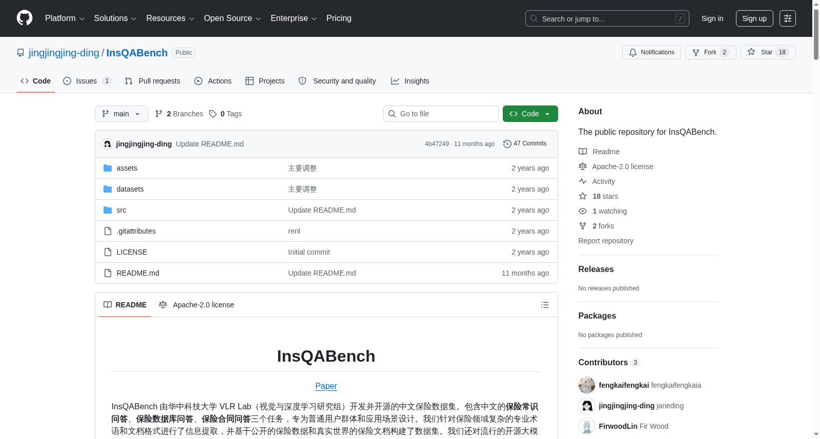Focus the Search or jump to field
Screen dimensions: 820x439
(x=607, y=18)
